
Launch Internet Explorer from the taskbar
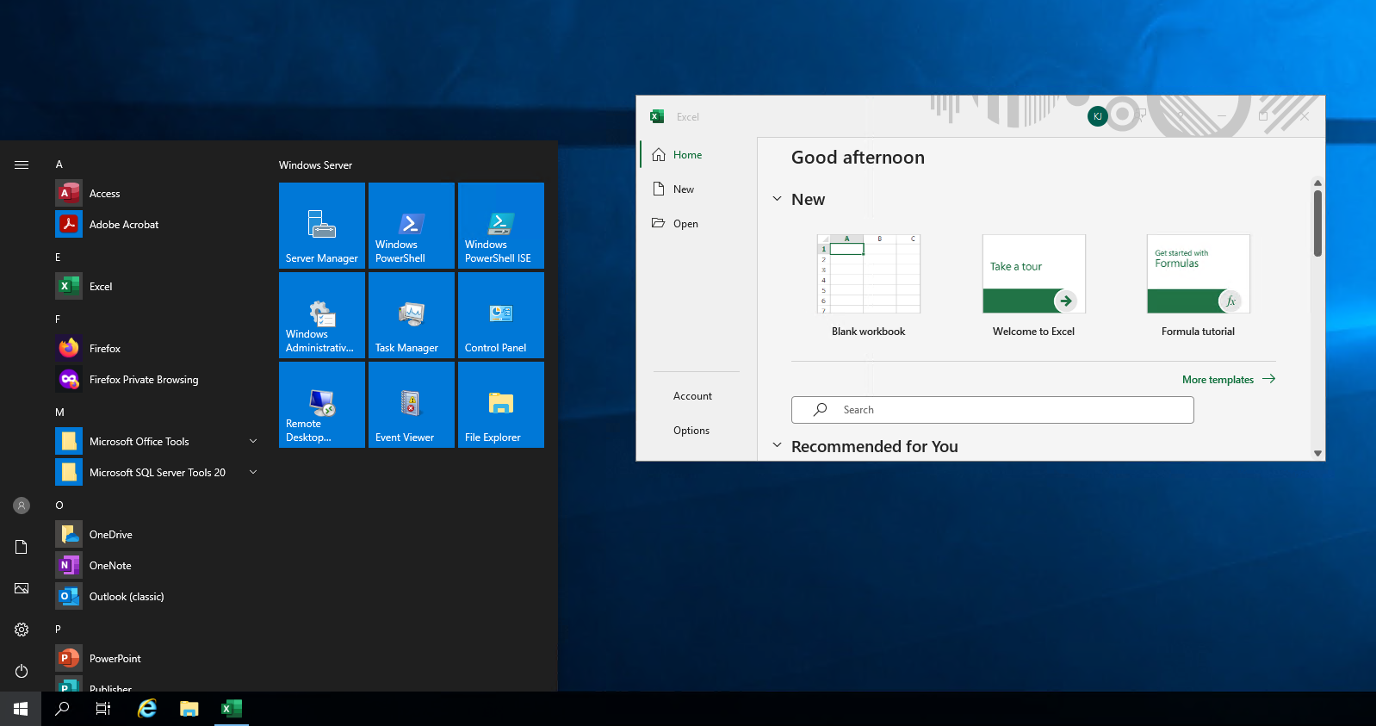coord(148,709)
